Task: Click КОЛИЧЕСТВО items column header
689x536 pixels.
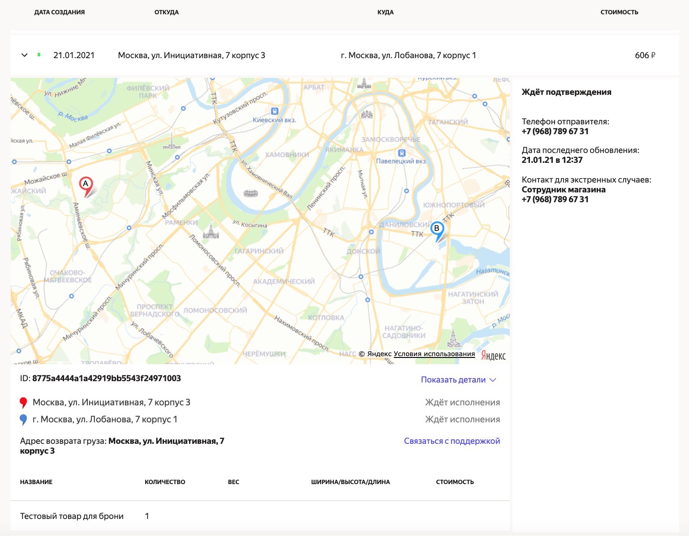Action: (165, 482)
